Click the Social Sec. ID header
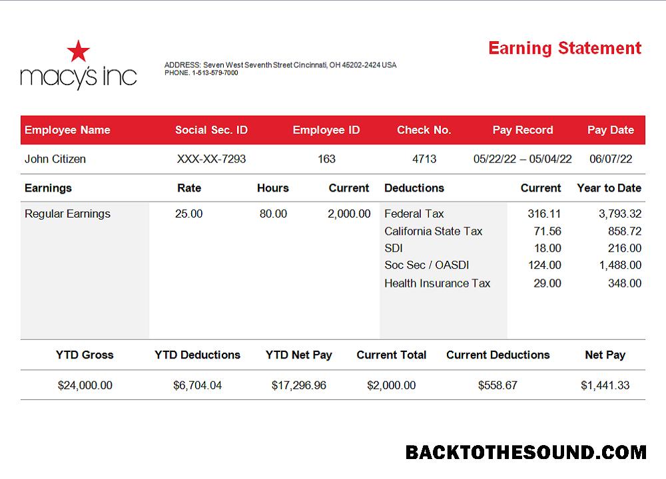The width and height of the screenshot is (666, 479). 211,130
